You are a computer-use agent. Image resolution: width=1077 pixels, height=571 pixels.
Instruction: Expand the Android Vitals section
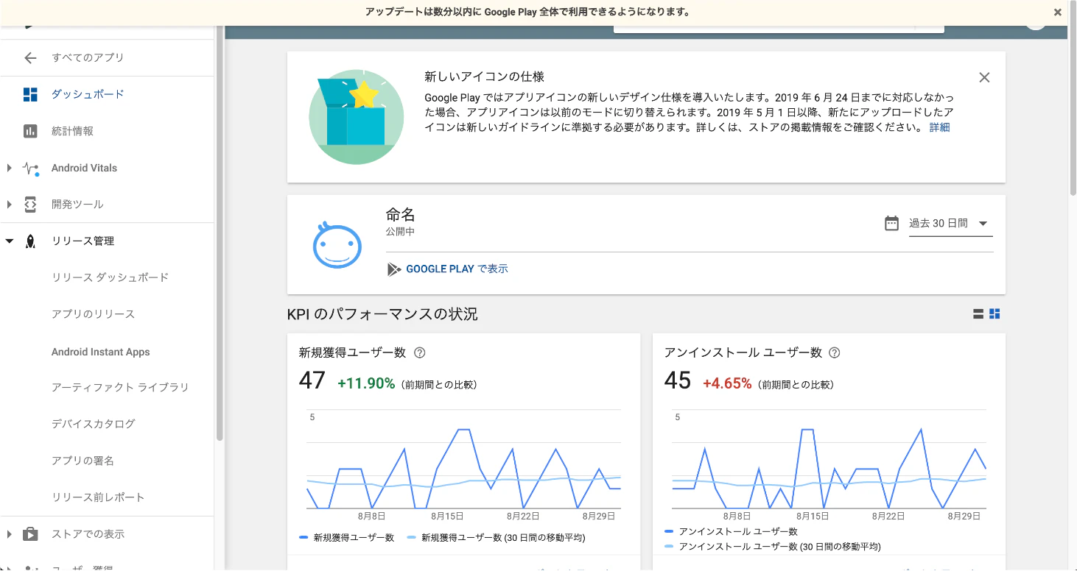click(9, 168)
